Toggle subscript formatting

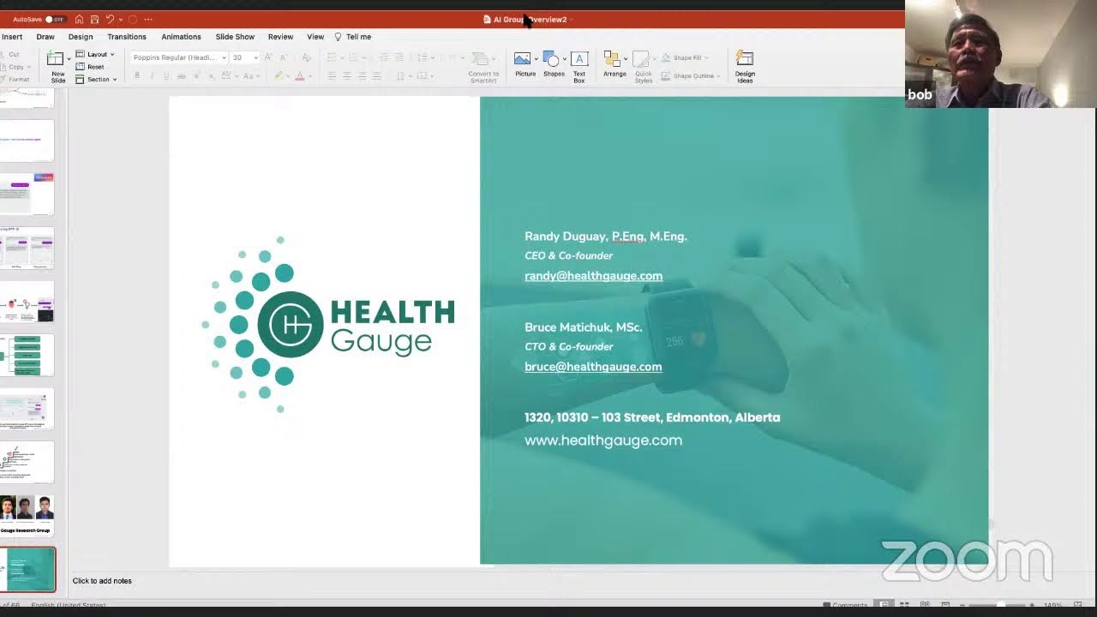tap(212, 76)
